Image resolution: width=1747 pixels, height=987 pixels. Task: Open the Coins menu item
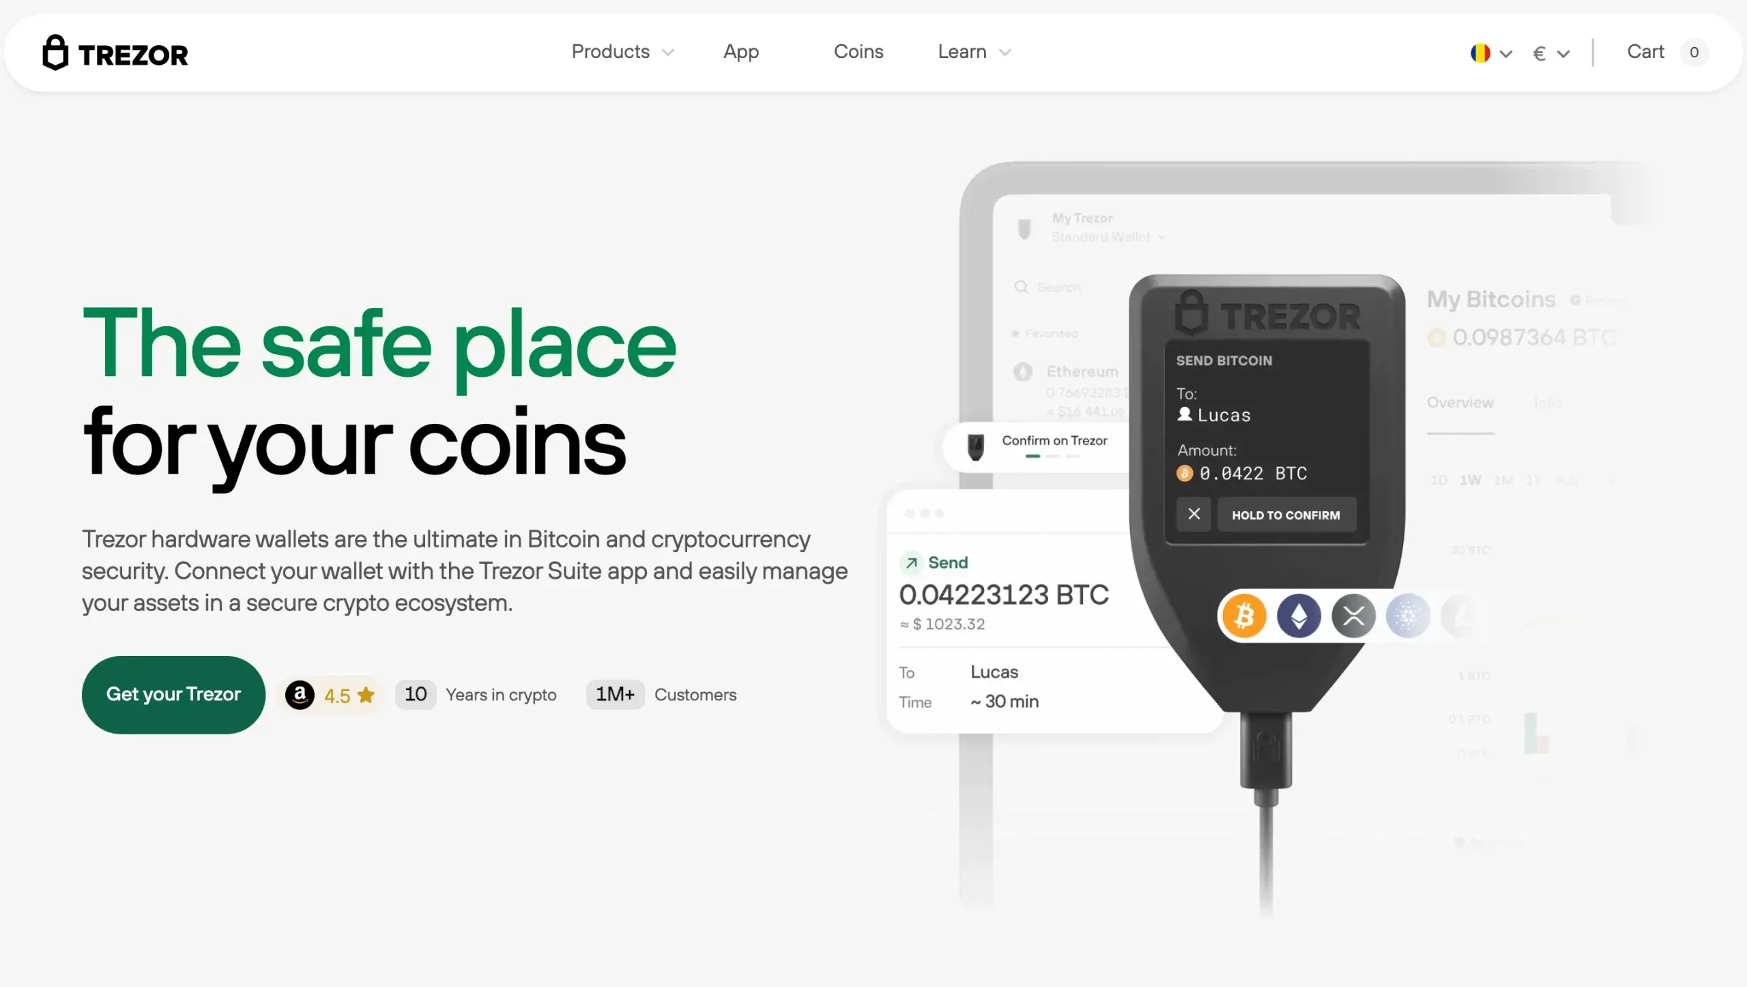pyautogui.click(x=858, y=52)
